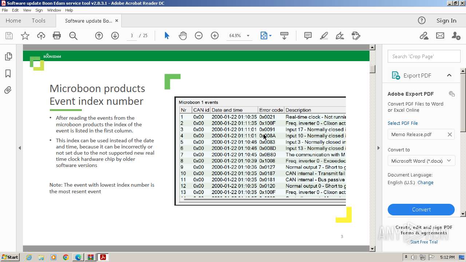The width and height of the screenshot is (466, 262).
Task: Switch to the Home tab
Action: 13,21
